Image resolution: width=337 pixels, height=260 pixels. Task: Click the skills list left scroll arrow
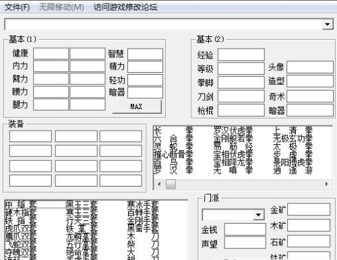[159, 184]
